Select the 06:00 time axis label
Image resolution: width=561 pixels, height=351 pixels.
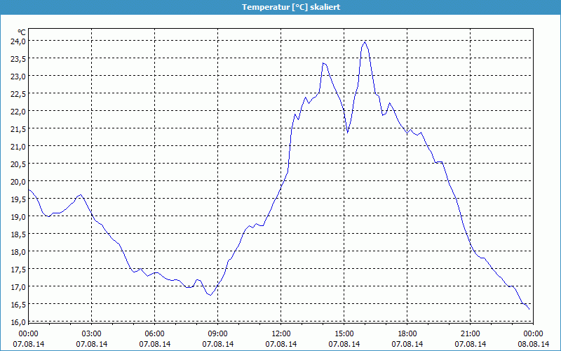pyautogui.click(x=155, y=333)
